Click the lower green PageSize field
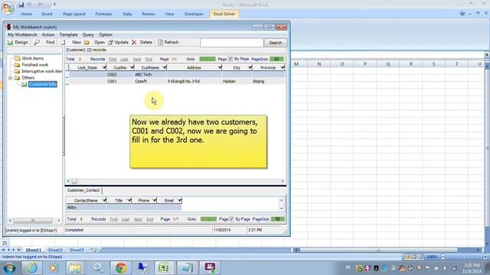 click(277, 219)
